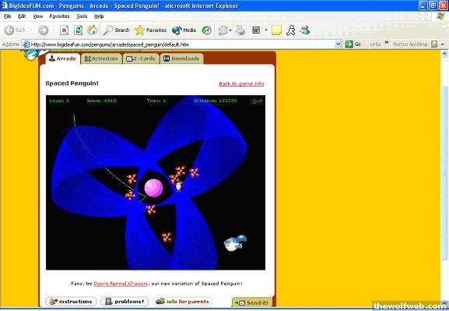Go to the Home page icon
The width and height of the screenshot is (449, 311).
(92, 30)
